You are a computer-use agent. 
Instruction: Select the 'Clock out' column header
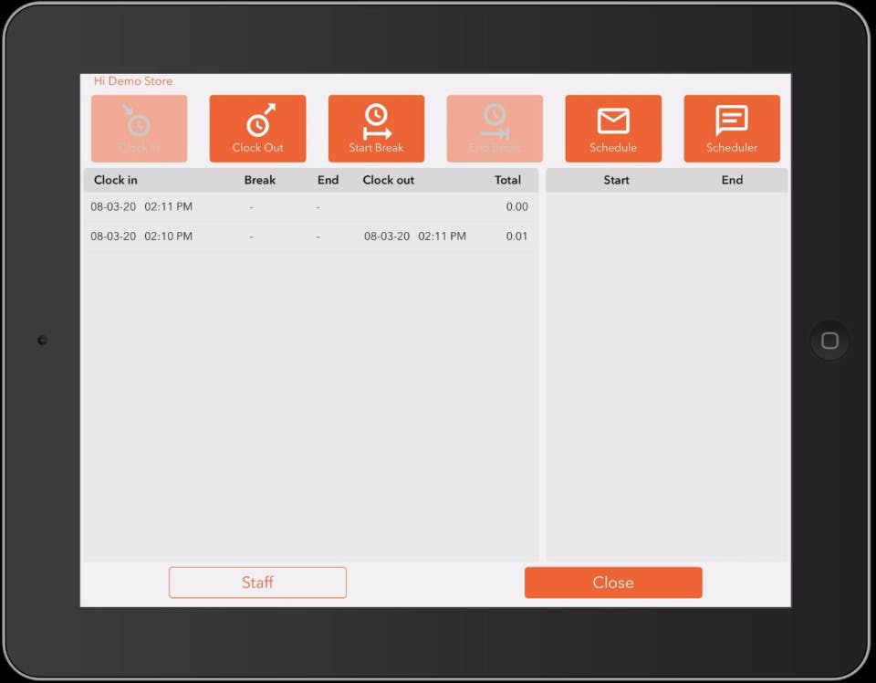coord(389,180)
